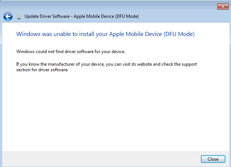Image resolution: width=231 pixels, height=167 pixels.
Task: Click the device icon beside the title
Action: 19,16
